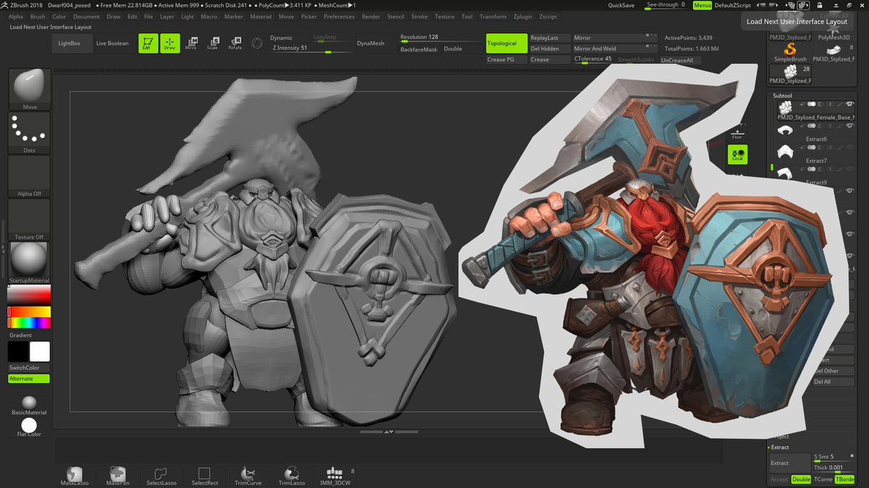Toggle TCorner in Extract panel
This screenshot has height=488, width=869.
[x=823, y=479]
